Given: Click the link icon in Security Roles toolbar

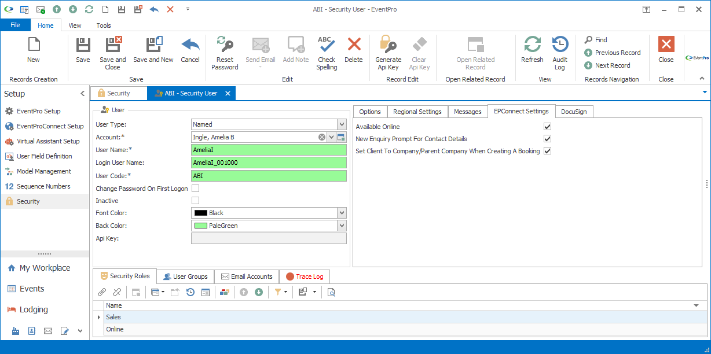Looking at the screenshot, I should point(102,292).
